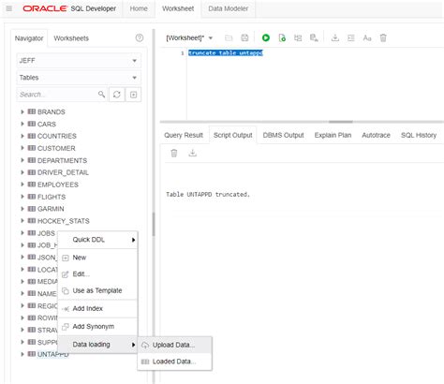Open the JEFF schema dropdown
The width and height of the screenshot is (444, 384).
pyautogui.click(x=79, y=61)
